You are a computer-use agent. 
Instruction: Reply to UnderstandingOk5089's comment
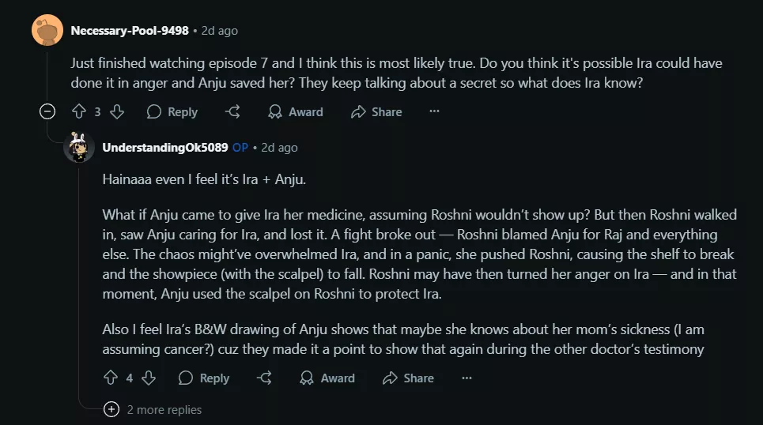[204, 378]
